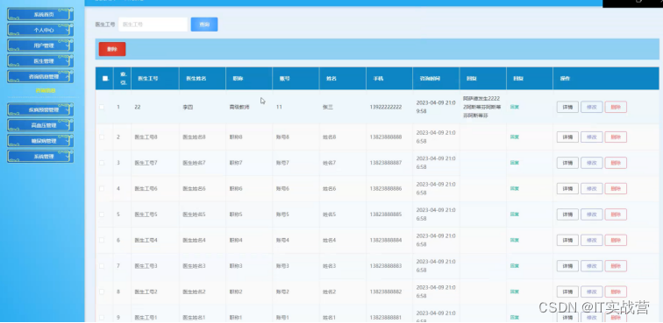The height and width of the screenshot is (323, 663).
Task: Click 删除 for row 医生工号3
Action: [x=616, y=265]
